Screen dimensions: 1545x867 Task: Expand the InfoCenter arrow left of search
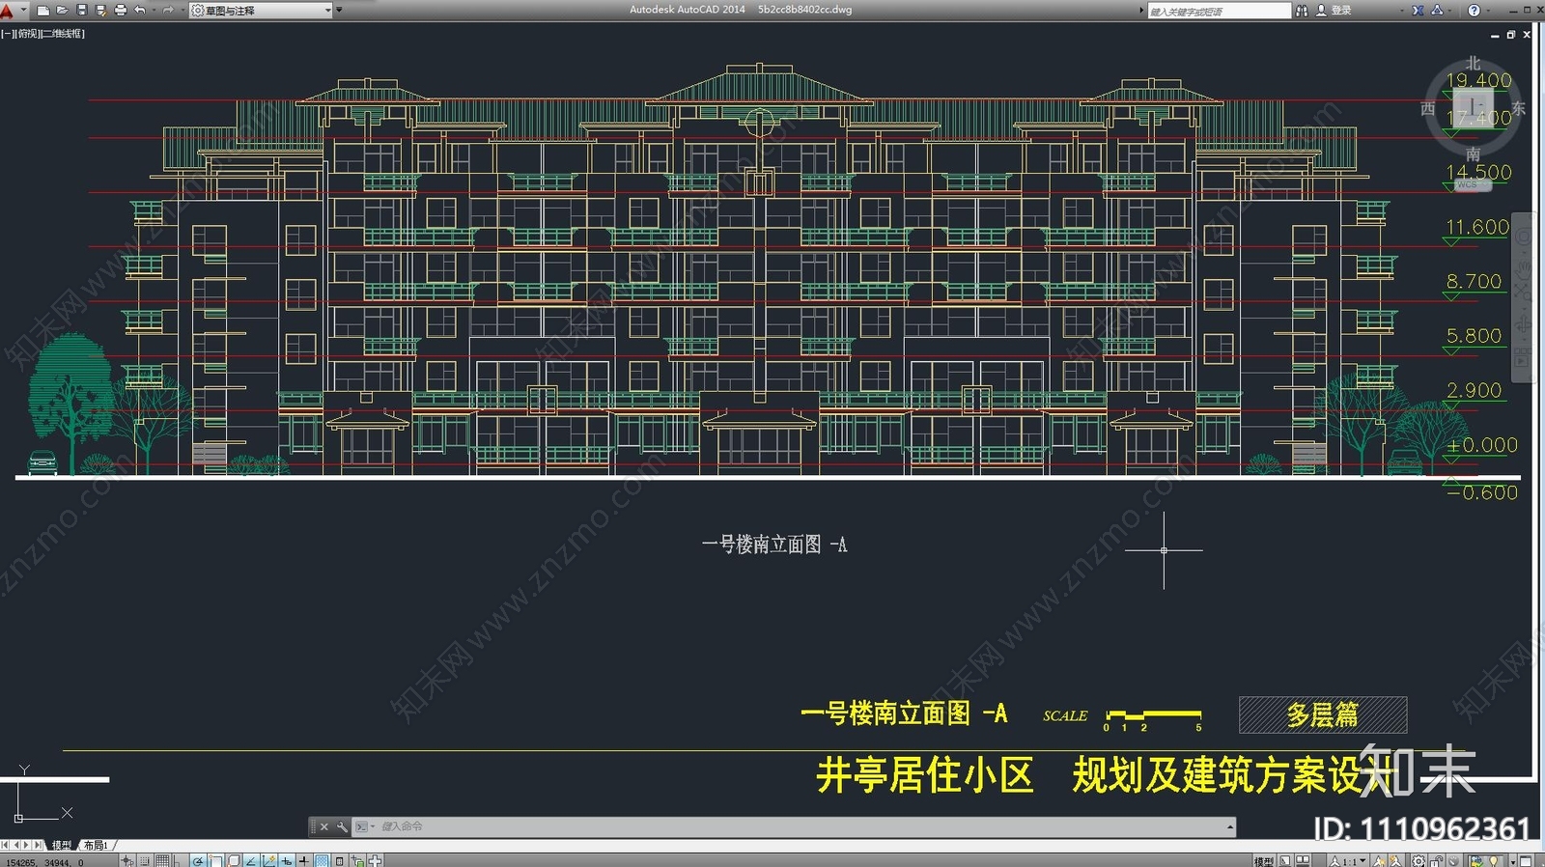tap(1141, 11)
